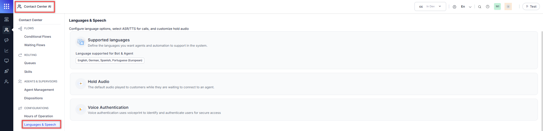
Task: Open Conditional Flows in sidebar
Action: (x=38, y=37)
